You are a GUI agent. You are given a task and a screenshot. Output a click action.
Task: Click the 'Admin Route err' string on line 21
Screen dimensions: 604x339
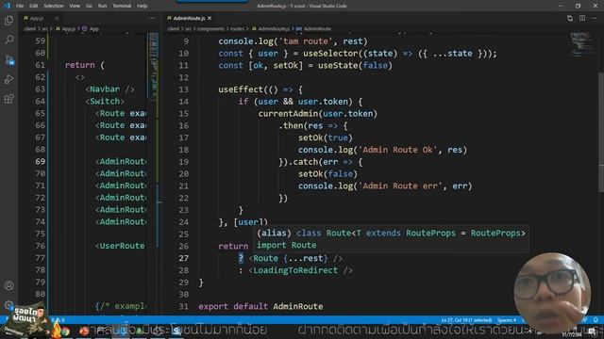400,186
